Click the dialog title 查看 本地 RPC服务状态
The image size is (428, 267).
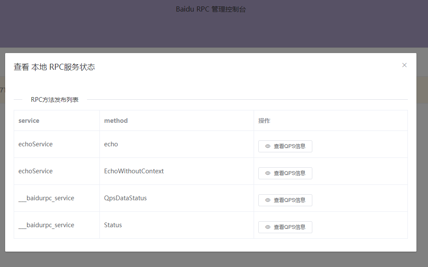click(54, 67)
